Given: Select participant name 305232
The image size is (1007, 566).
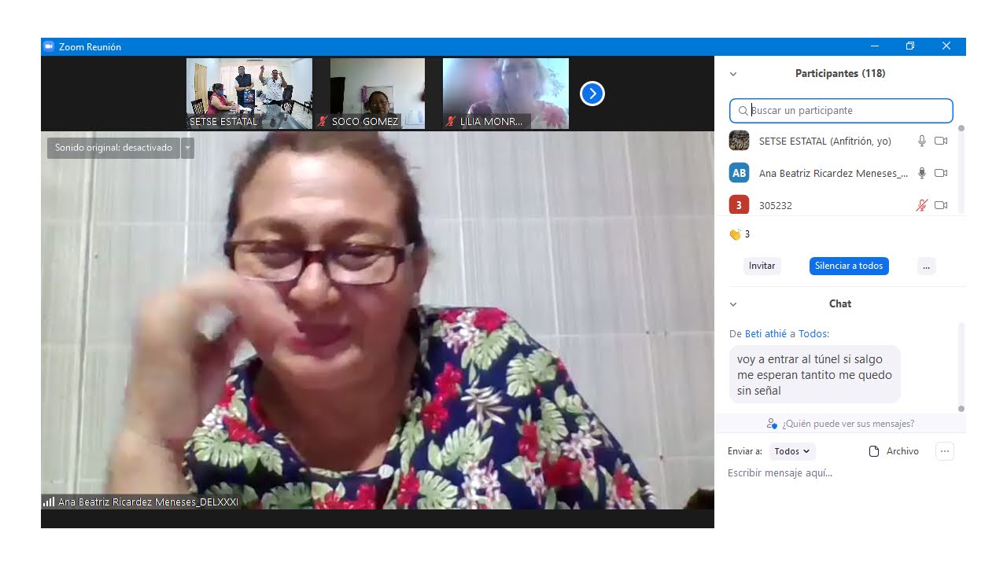Looking at the screenshot, I should 776,205.
